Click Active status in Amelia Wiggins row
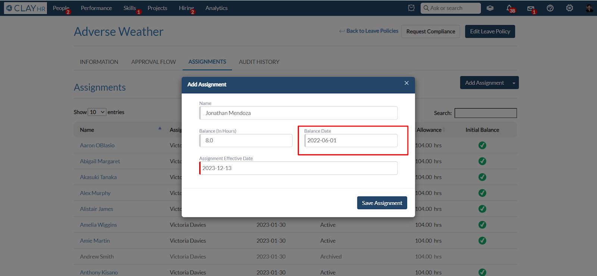 [328, 225]
